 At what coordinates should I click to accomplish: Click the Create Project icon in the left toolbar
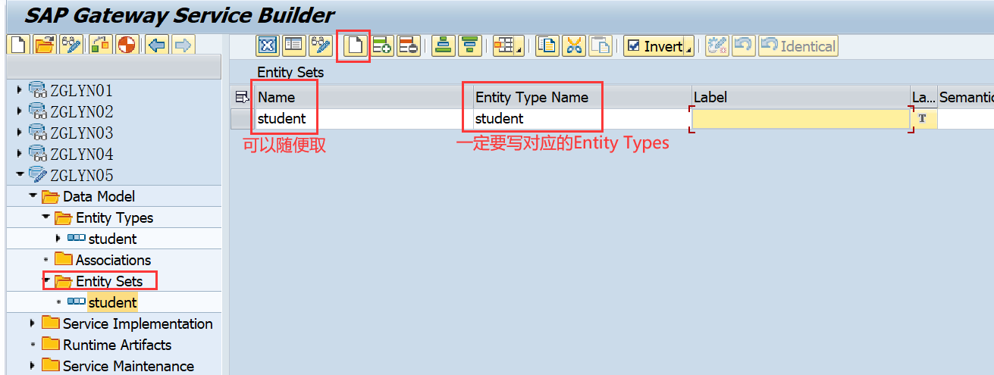(17, 45)
